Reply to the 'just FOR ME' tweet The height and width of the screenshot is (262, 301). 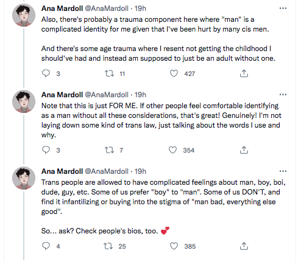(46, 150)
